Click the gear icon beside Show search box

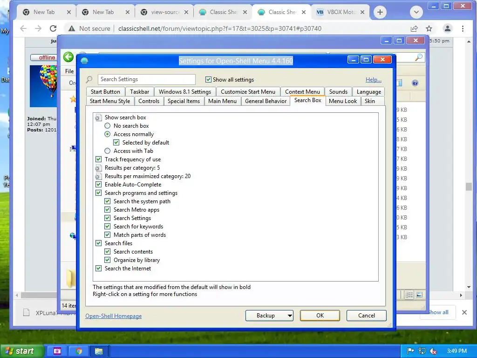(x=98, y=117)
